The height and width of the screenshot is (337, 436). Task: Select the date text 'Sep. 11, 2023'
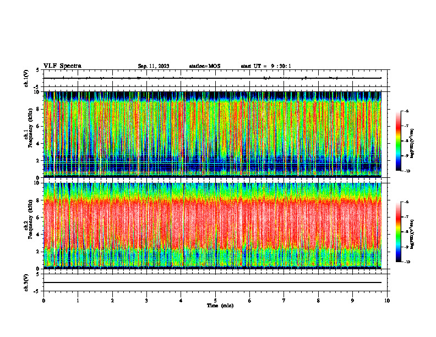click(x=154, y=66)
